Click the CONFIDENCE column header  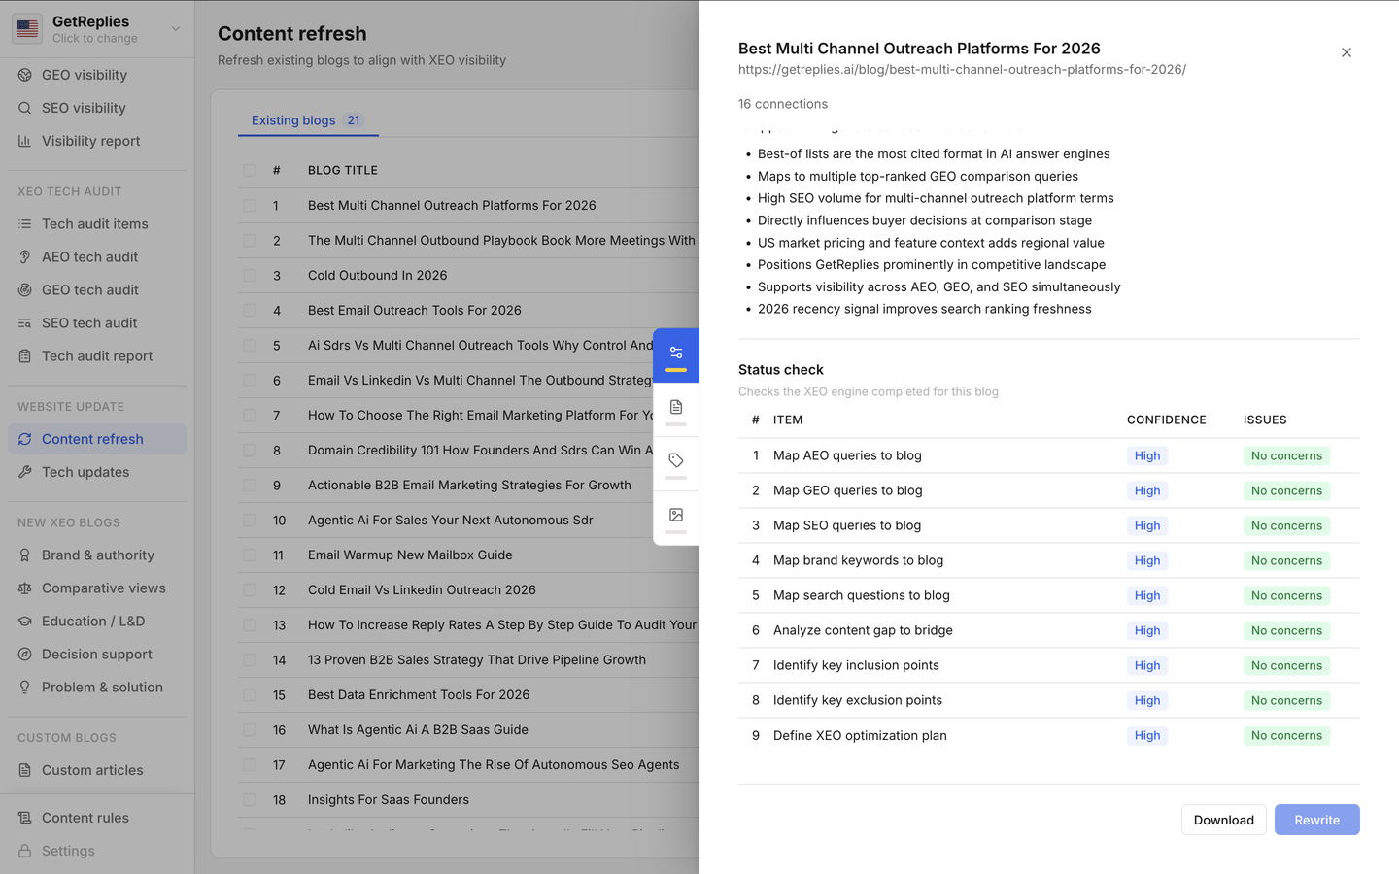tap(1167, 420)
